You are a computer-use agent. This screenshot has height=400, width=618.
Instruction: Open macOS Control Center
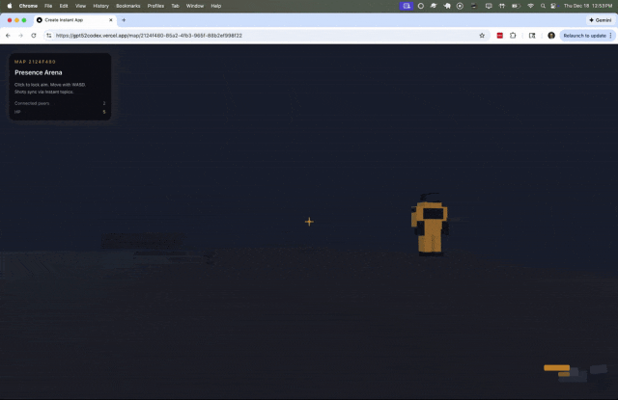(553, 6)
